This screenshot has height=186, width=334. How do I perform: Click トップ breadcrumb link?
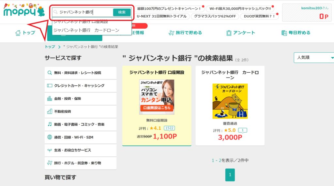50,47
